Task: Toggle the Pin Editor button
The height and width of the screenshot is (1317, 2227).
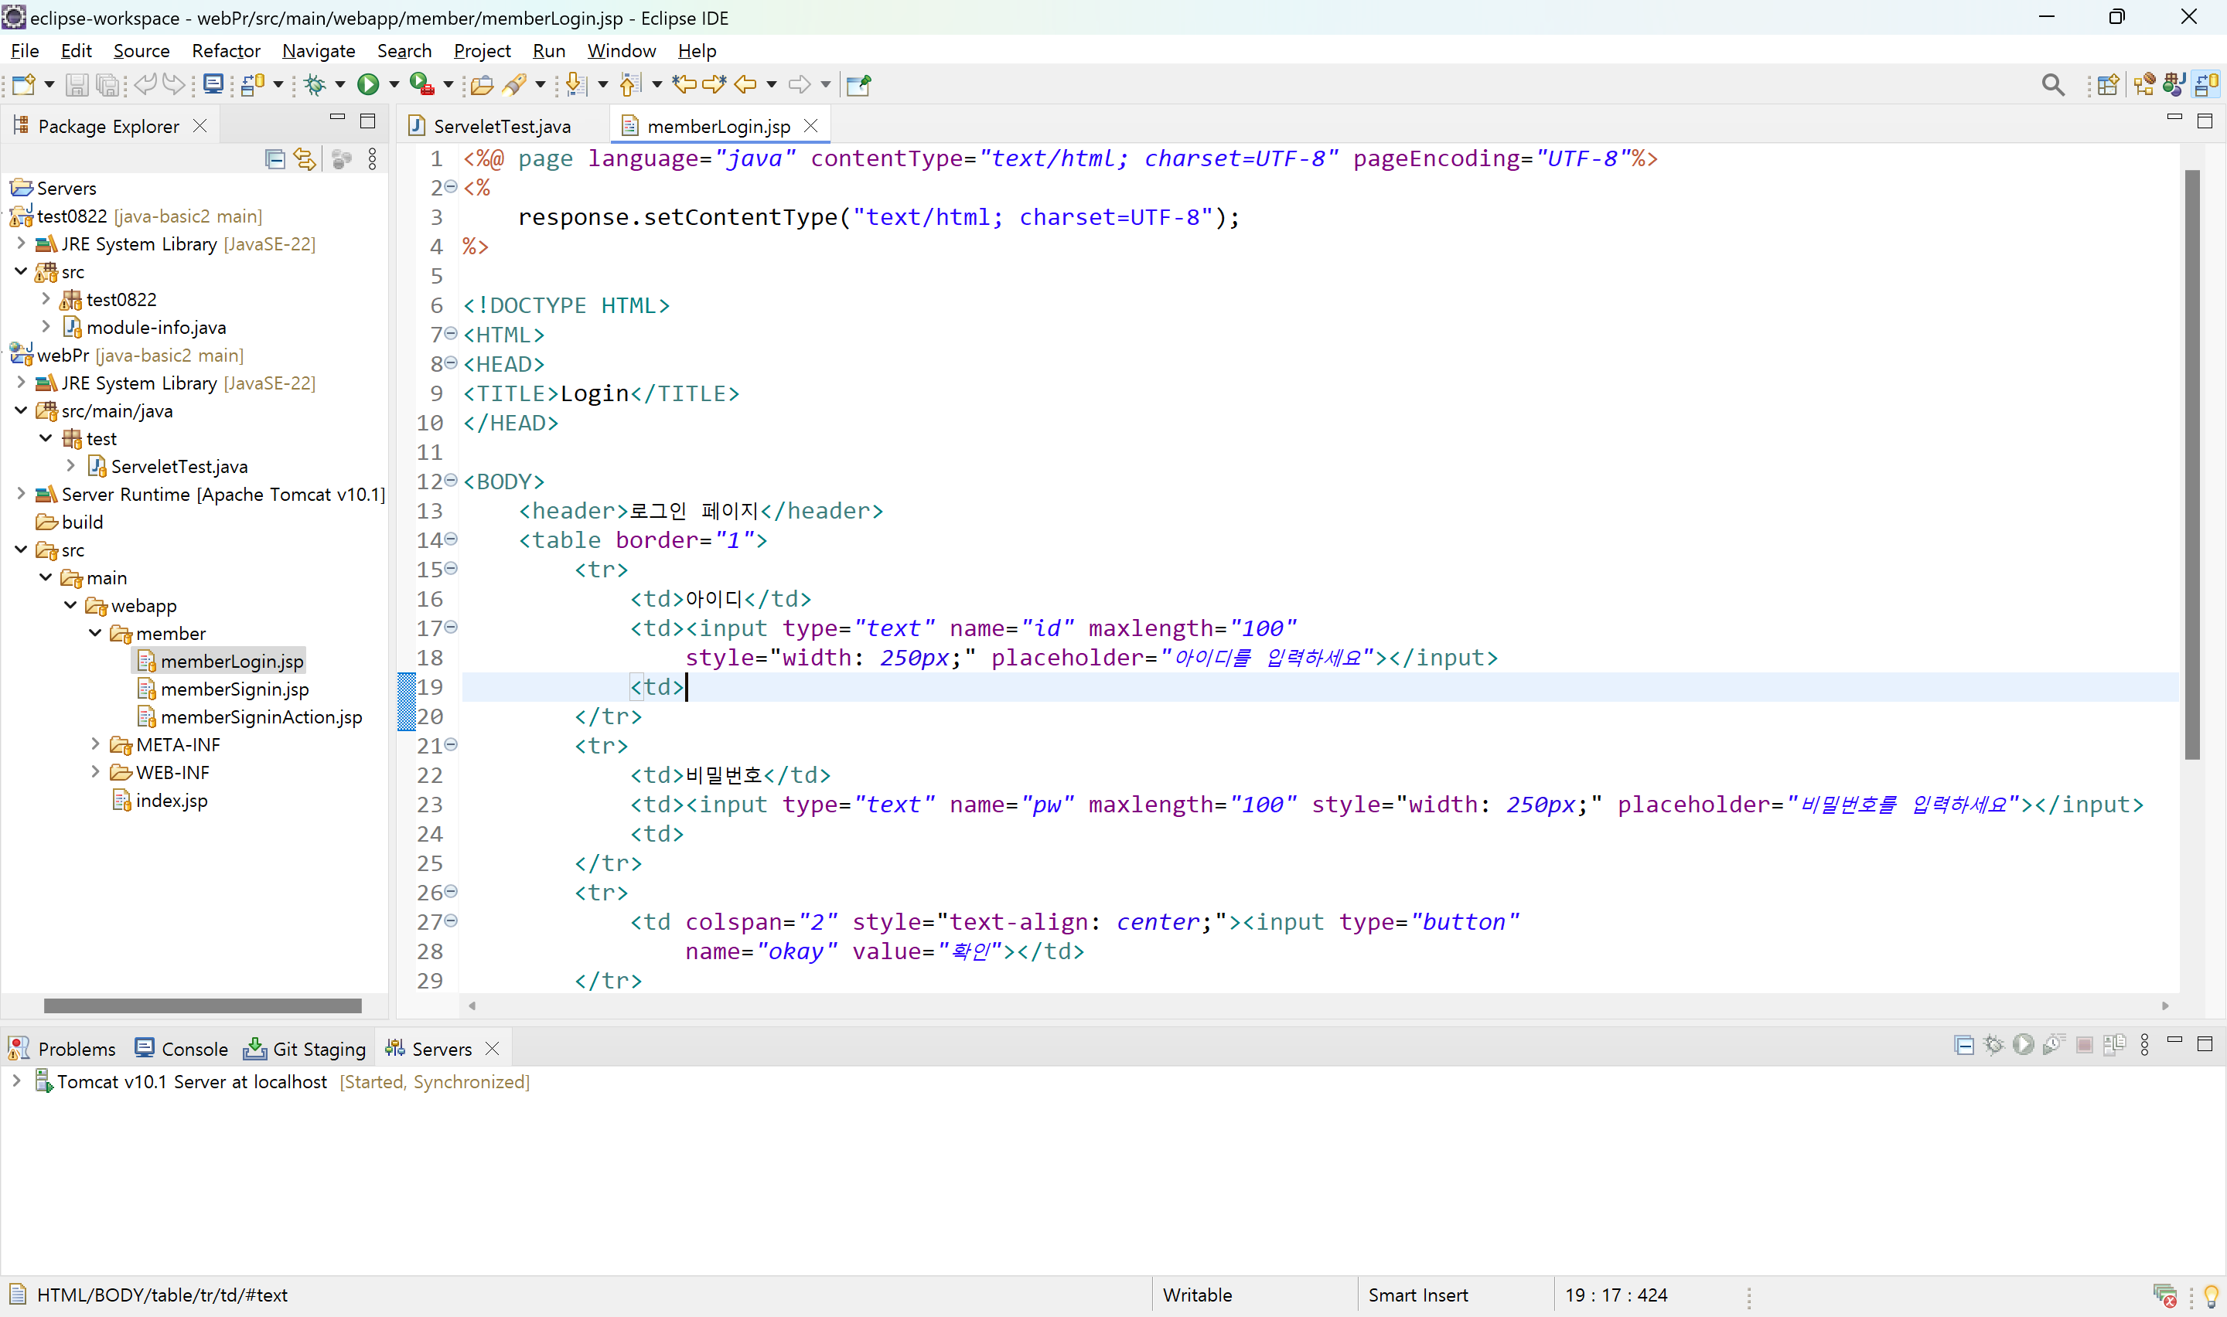Action: [858, 84]
